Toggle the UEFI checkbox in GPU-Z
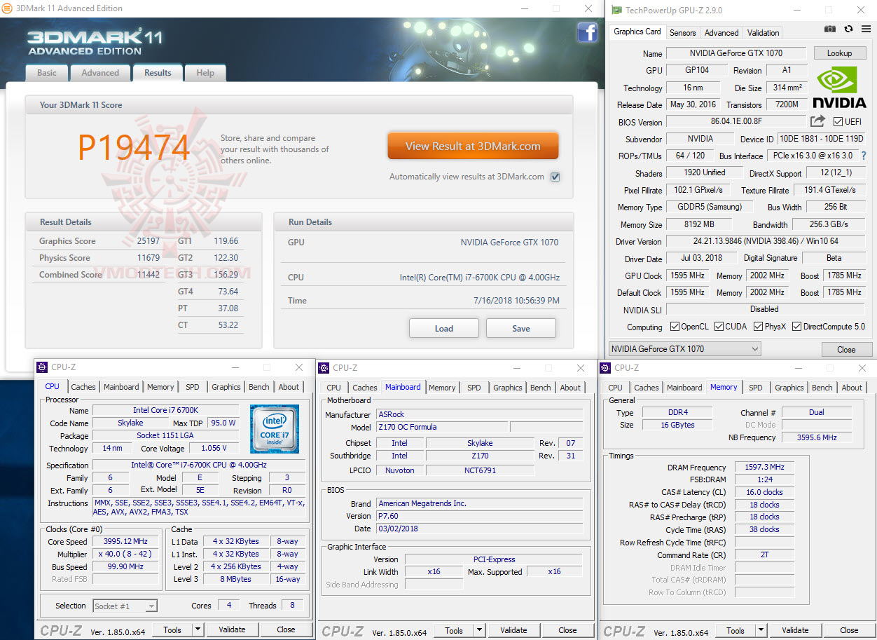 (838, 122)
